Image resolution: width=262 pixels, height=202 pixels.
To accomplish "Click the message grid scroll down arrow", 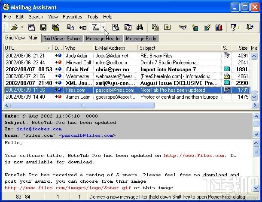I will [254, 97].
